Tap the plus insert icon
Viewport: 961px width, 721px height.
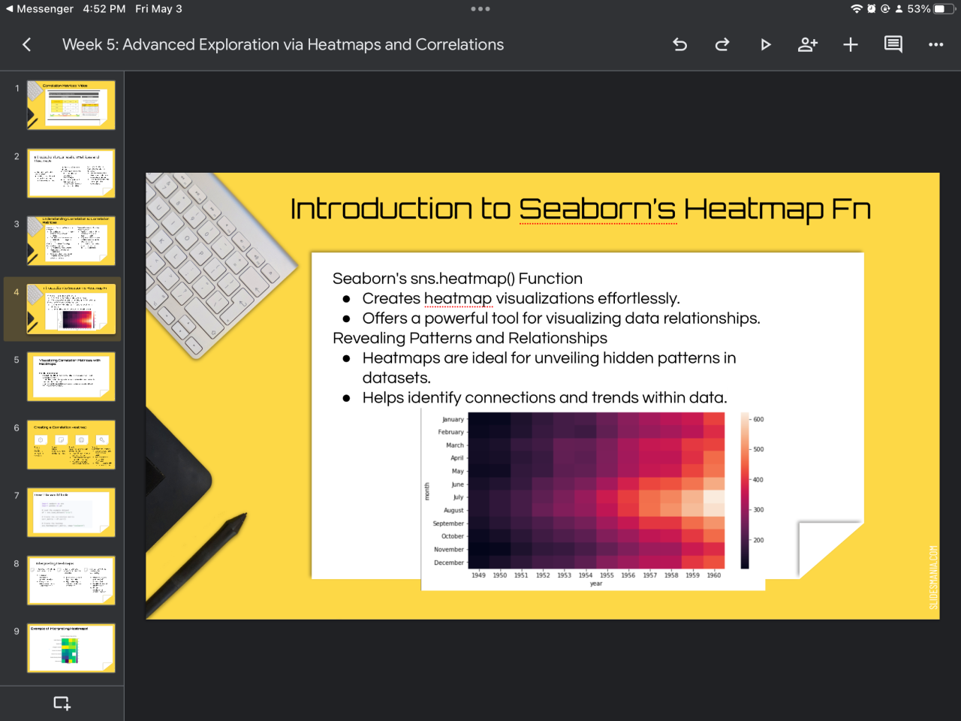pos(851,44)
